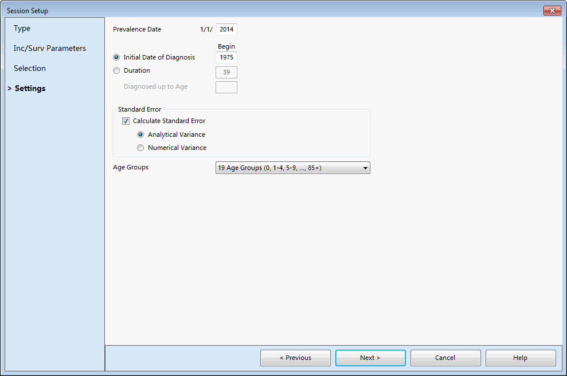
Task: Click the Prevalence Date year field
Action: 226,30
